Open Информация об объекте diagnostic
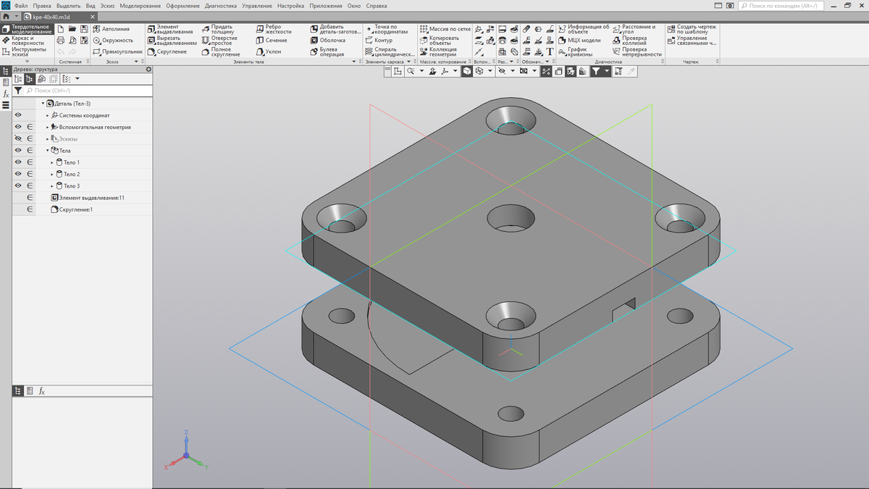The image size is (869, 489). pos(584,29)
